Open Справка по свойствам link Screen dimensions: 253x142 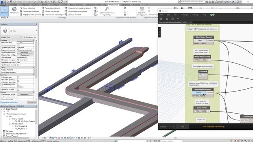(x=9, y=102)
